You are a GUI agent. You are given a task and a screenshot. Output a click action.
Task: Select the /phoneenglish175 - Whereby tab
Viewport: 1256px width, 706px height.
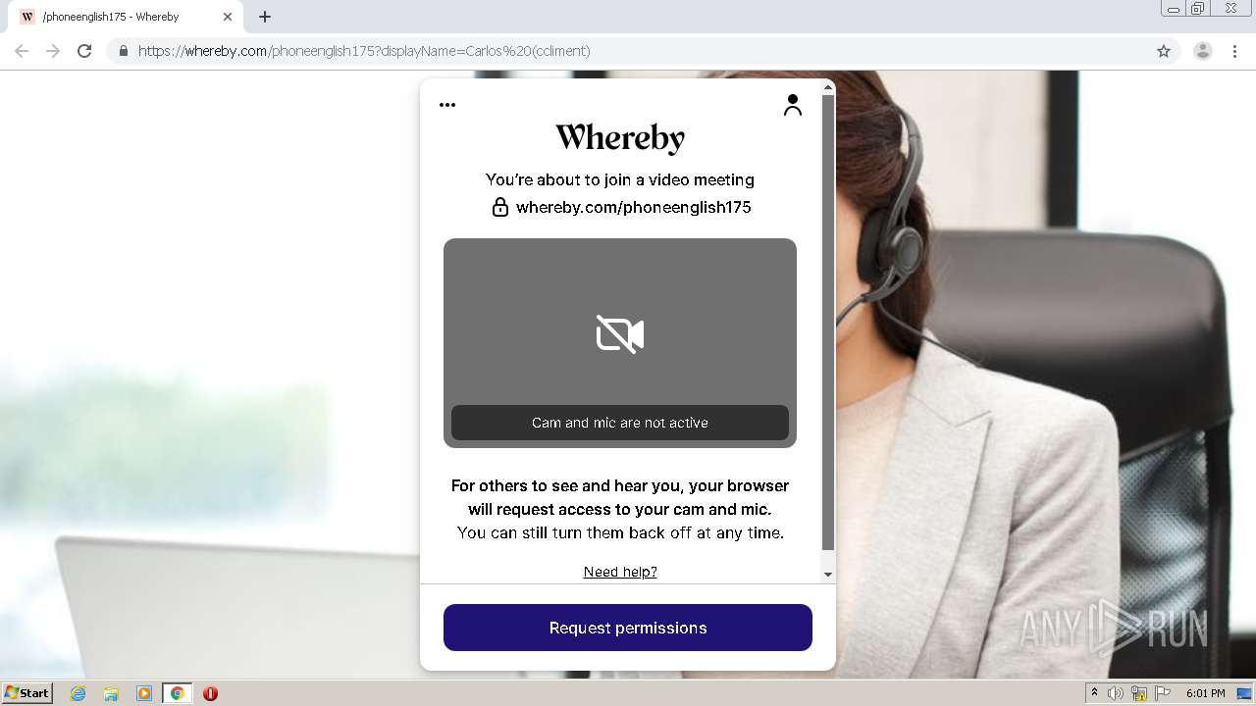(x=126, y=17)
